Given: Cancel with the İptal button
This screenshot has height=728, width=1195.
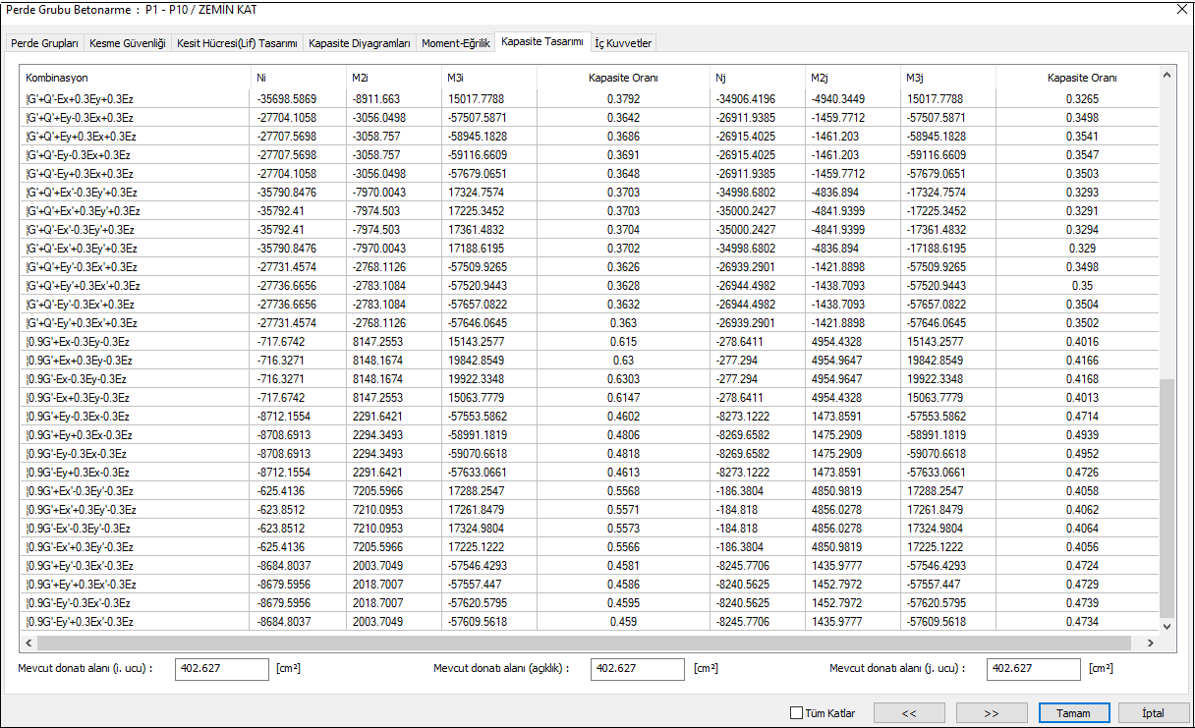Looking at the screenshot, I should tap(1153, 713).
